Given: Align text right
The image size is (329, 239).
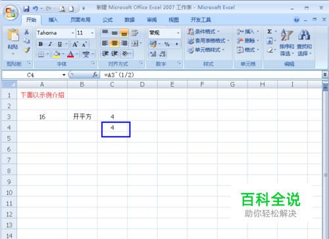Looking at the screenshot, I should (124, 43).
